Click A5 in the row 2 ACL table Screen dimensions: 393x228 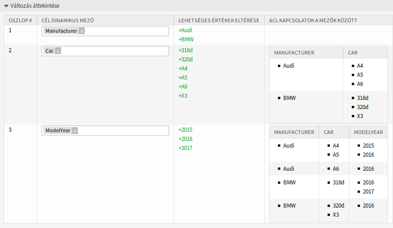(x=360, y=75)
